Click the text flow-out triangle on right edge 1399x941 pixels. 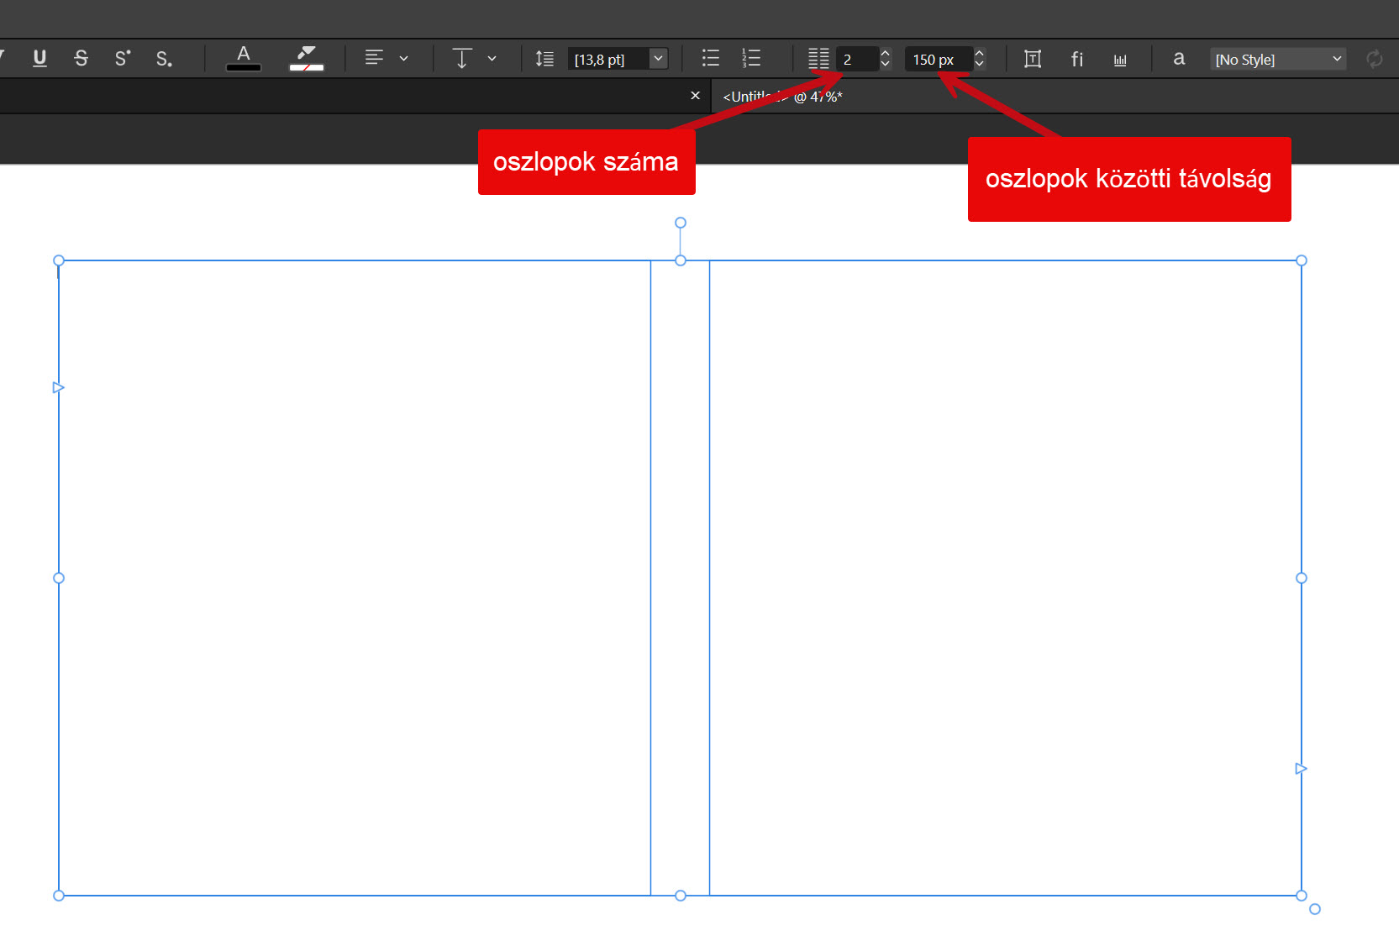(x=1301, y=769)
